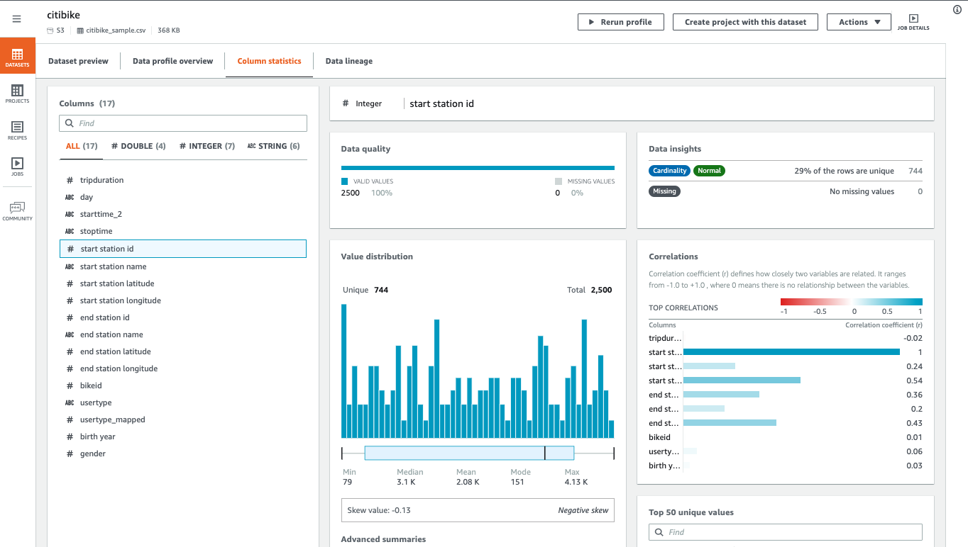Filter columns to show only STRING types

point(273,146)
